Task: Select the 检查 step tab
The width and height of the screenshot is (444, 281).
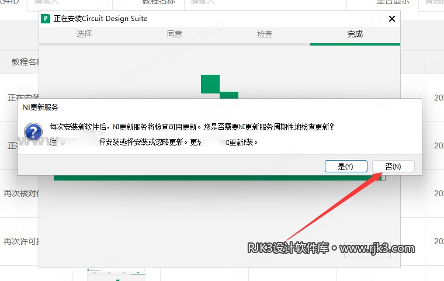Action: pyautogui.click(x=265, y=34)
